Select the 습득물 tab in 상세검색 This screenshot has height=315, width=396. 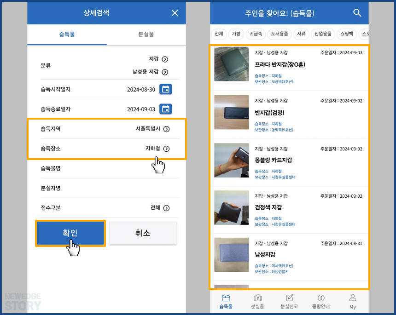coord(67,34)
